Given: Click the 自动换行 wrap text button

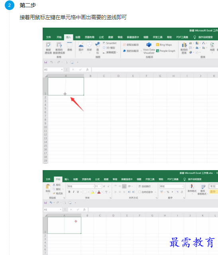Looking at the screenshot, I should pyautogui.click(x=144, y=186).
